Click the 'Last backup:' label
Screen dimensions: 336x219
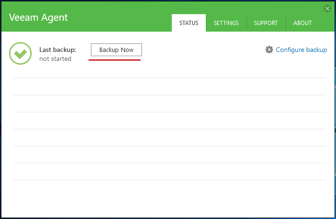(58, 50)
